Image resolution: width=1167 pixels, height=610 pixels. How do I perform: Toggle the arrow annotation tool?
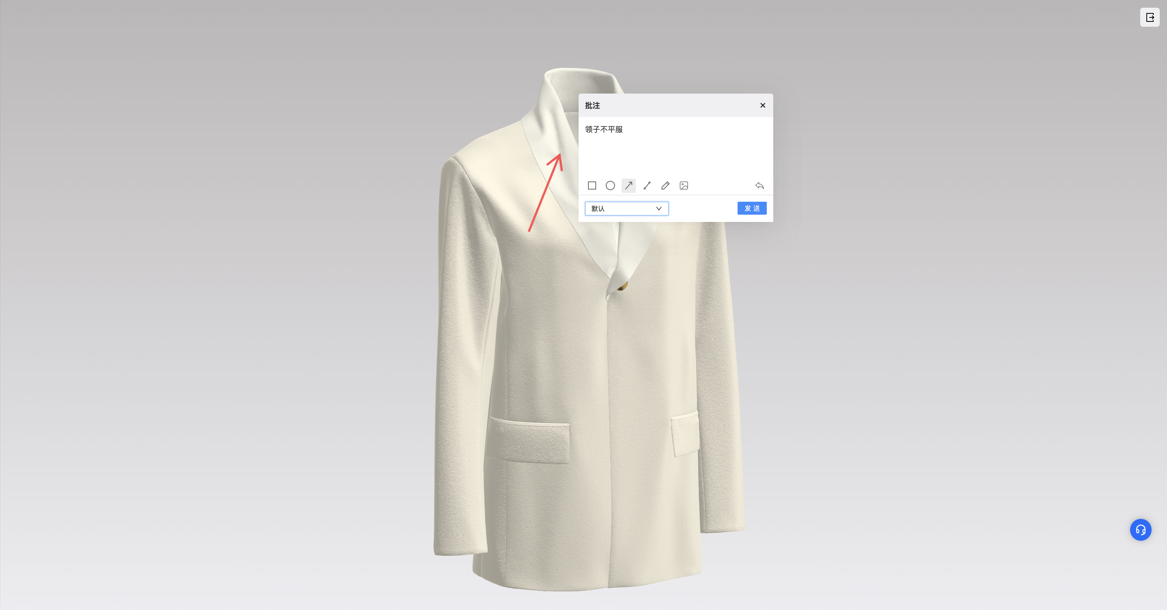(x=629, y=186)
